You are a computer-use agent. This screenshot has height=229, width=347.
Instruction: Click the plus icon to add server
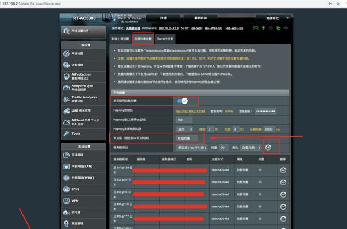tap(268, 148)
